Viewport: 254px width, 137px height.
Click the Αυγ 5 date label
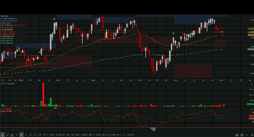click(x=140, y=80)
